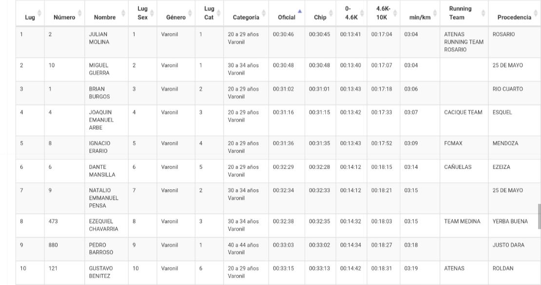Click the ATENAS RUNNING TEAM ROSARIO cell
The width and height of the screenshot is (541, 285).
464,42
